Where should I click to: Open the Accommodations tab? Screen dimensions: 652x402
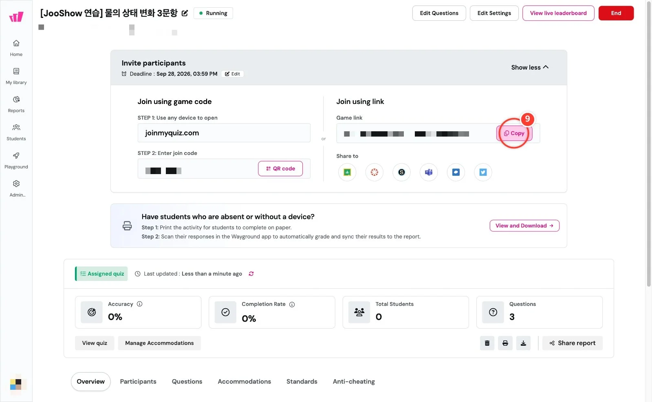pyautogui.click(x=244, y=382)
